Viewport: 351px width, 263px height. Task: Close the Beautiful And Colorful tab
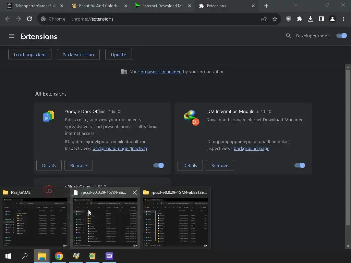click(126, 6)
